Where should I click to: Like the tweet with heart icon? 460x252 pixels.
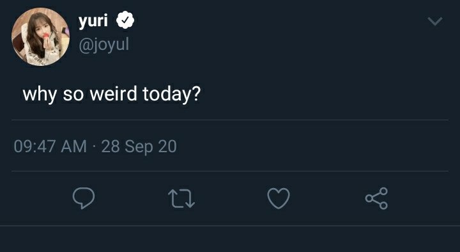coord(279,198)
